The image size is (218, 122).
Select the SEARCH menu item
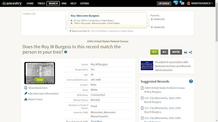(53, 3)
